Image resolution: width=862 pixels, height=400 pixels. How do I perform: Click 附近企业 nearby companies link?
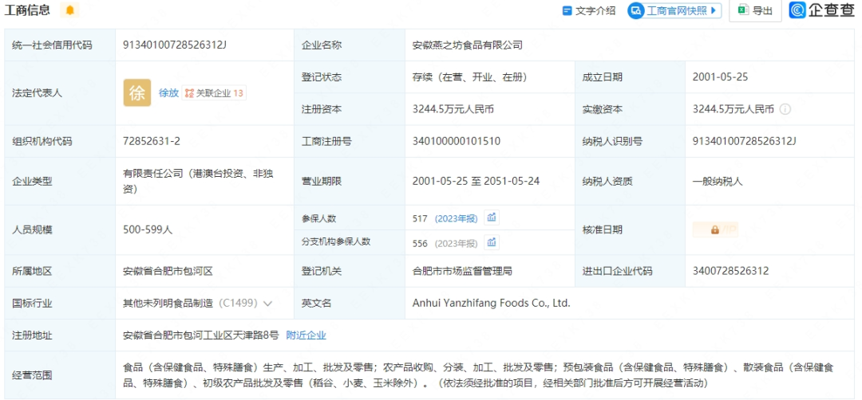pyautogui.click(x=306, y=335)
